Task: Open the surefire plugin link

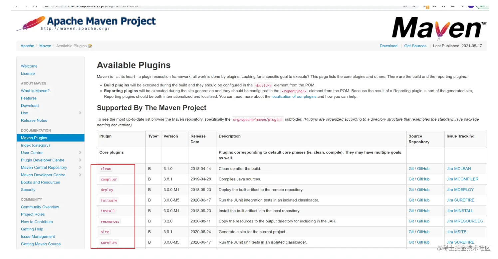Action: coord(109,242)
